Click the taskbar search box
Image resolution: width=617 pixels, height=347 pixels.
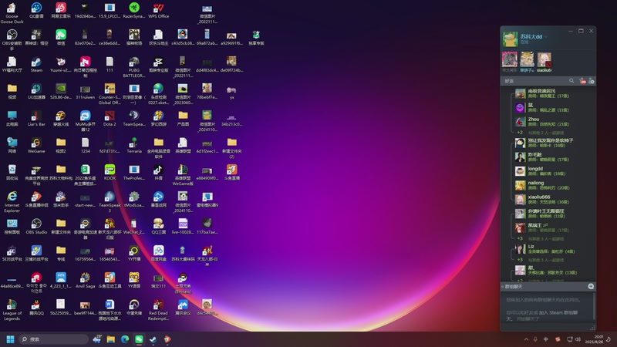tap(53, 339)
